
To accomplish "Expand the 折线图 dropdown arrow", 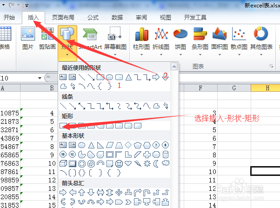I will pyautogui.click(x=161, y=55).
